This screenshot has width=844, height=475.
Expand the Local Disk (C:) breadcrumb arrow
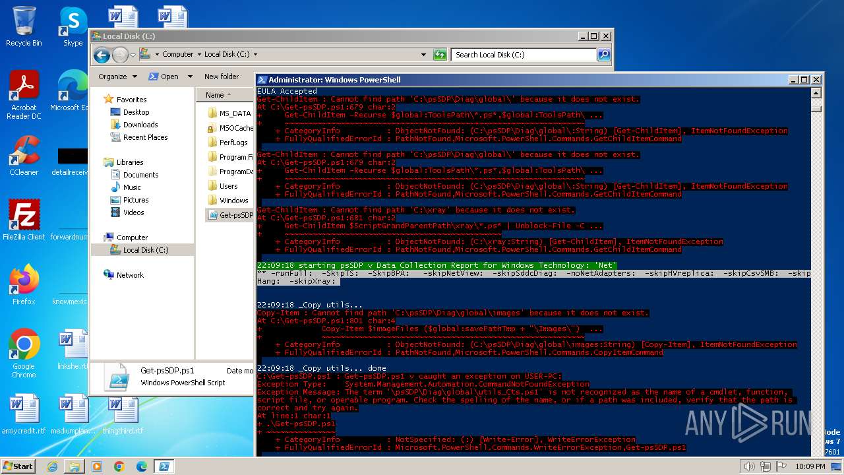coord(256,55)
